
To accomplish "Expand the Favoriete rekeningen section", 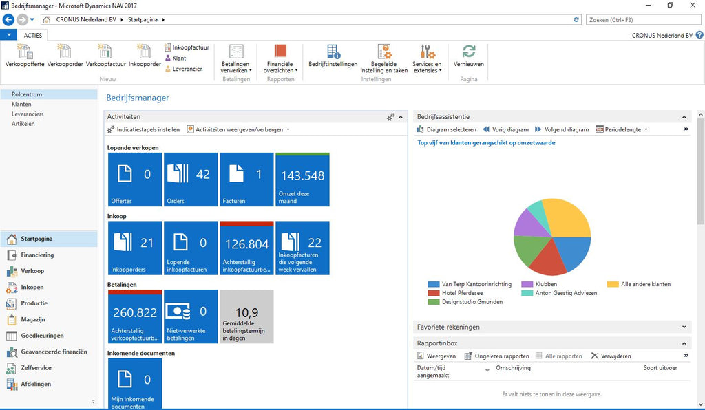I will pos(684,327).
